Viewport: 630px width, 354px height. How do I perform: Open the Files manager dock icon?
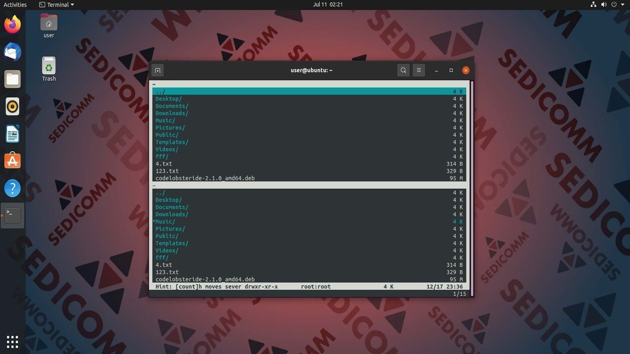coord(12,79)
